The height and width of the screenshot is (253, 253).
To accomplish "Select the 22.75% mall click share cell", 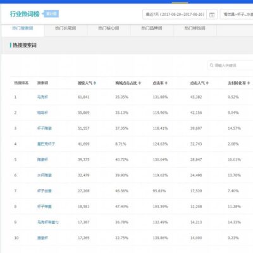I will 121,238.
